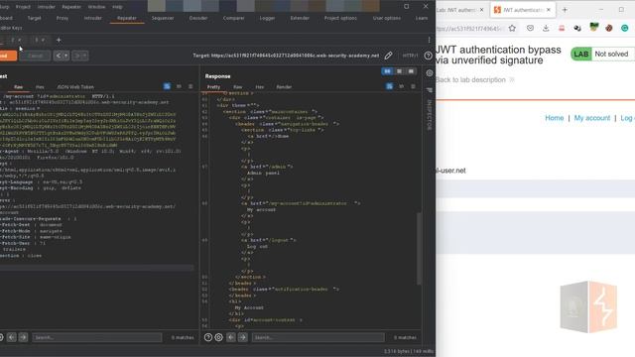Add a new Repeater tab with plus icon

59,40
